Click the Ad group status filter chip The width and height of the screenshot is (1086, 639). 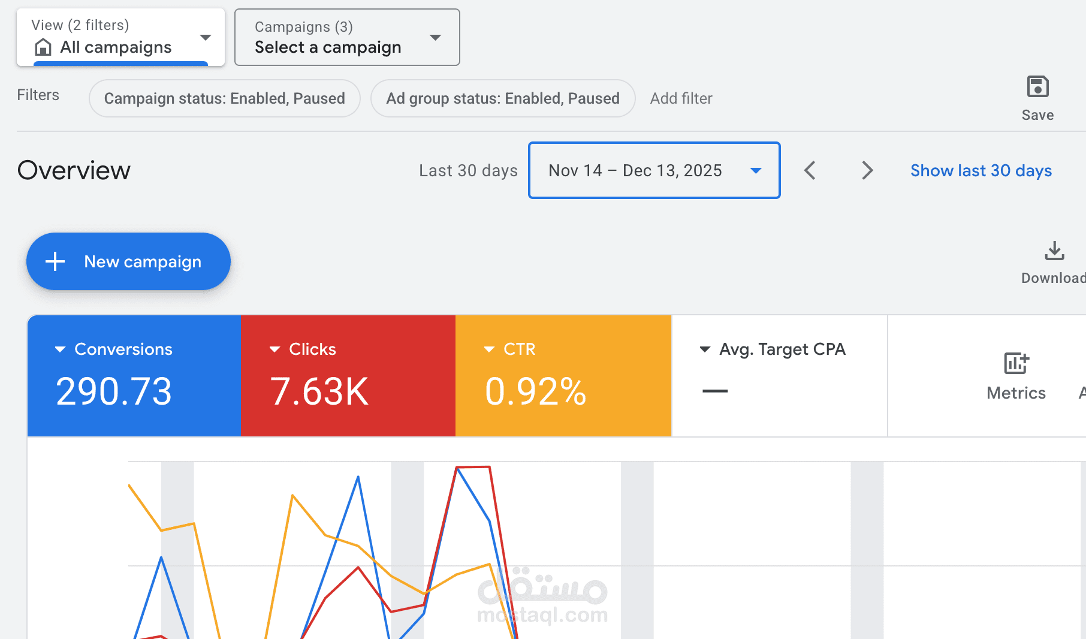tap(502, 98)
